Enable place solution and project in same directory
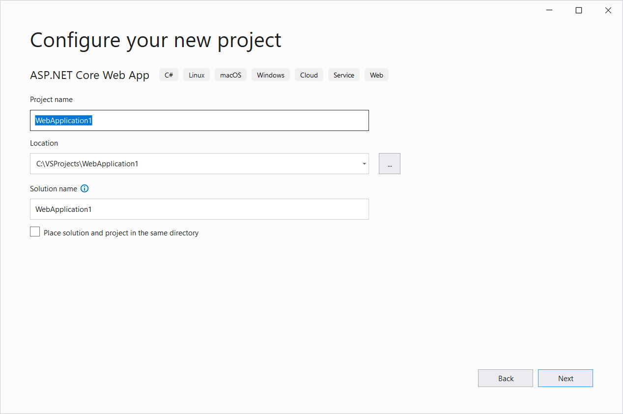 click(x=35, y=232)
